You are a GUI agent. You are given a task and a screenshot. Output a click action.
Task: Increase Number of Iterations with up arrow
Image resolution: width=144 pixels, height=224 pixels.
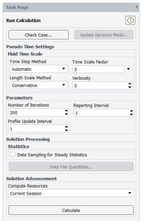tap(66, 111)
